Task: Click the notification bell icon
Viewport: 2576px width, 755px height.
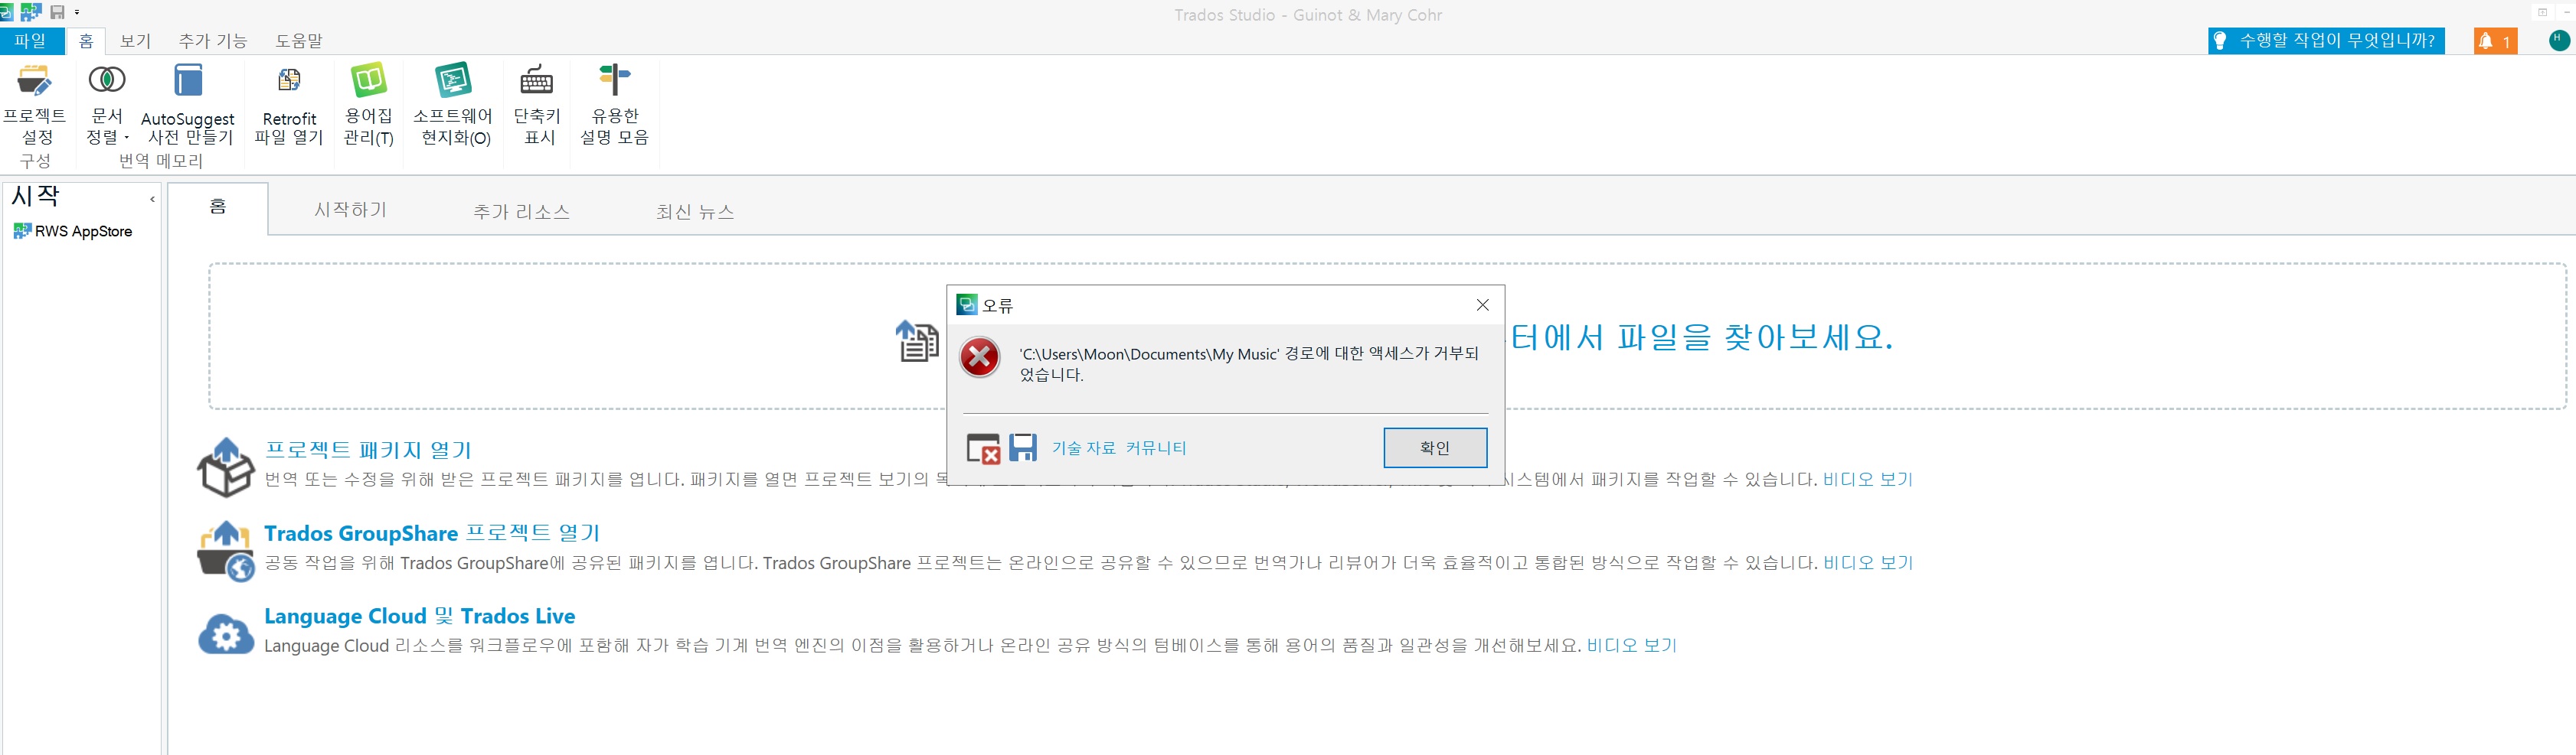Action: (2485, 41)
